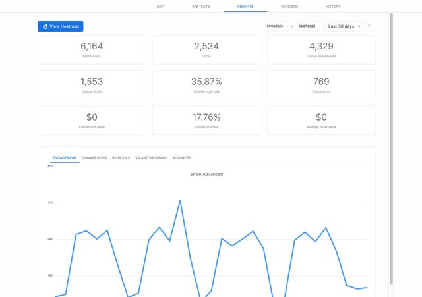Image resolution: width=422 pixels, height=297 pixels.
Task: Open the A/B Tests tab
Action: point(201,6)
